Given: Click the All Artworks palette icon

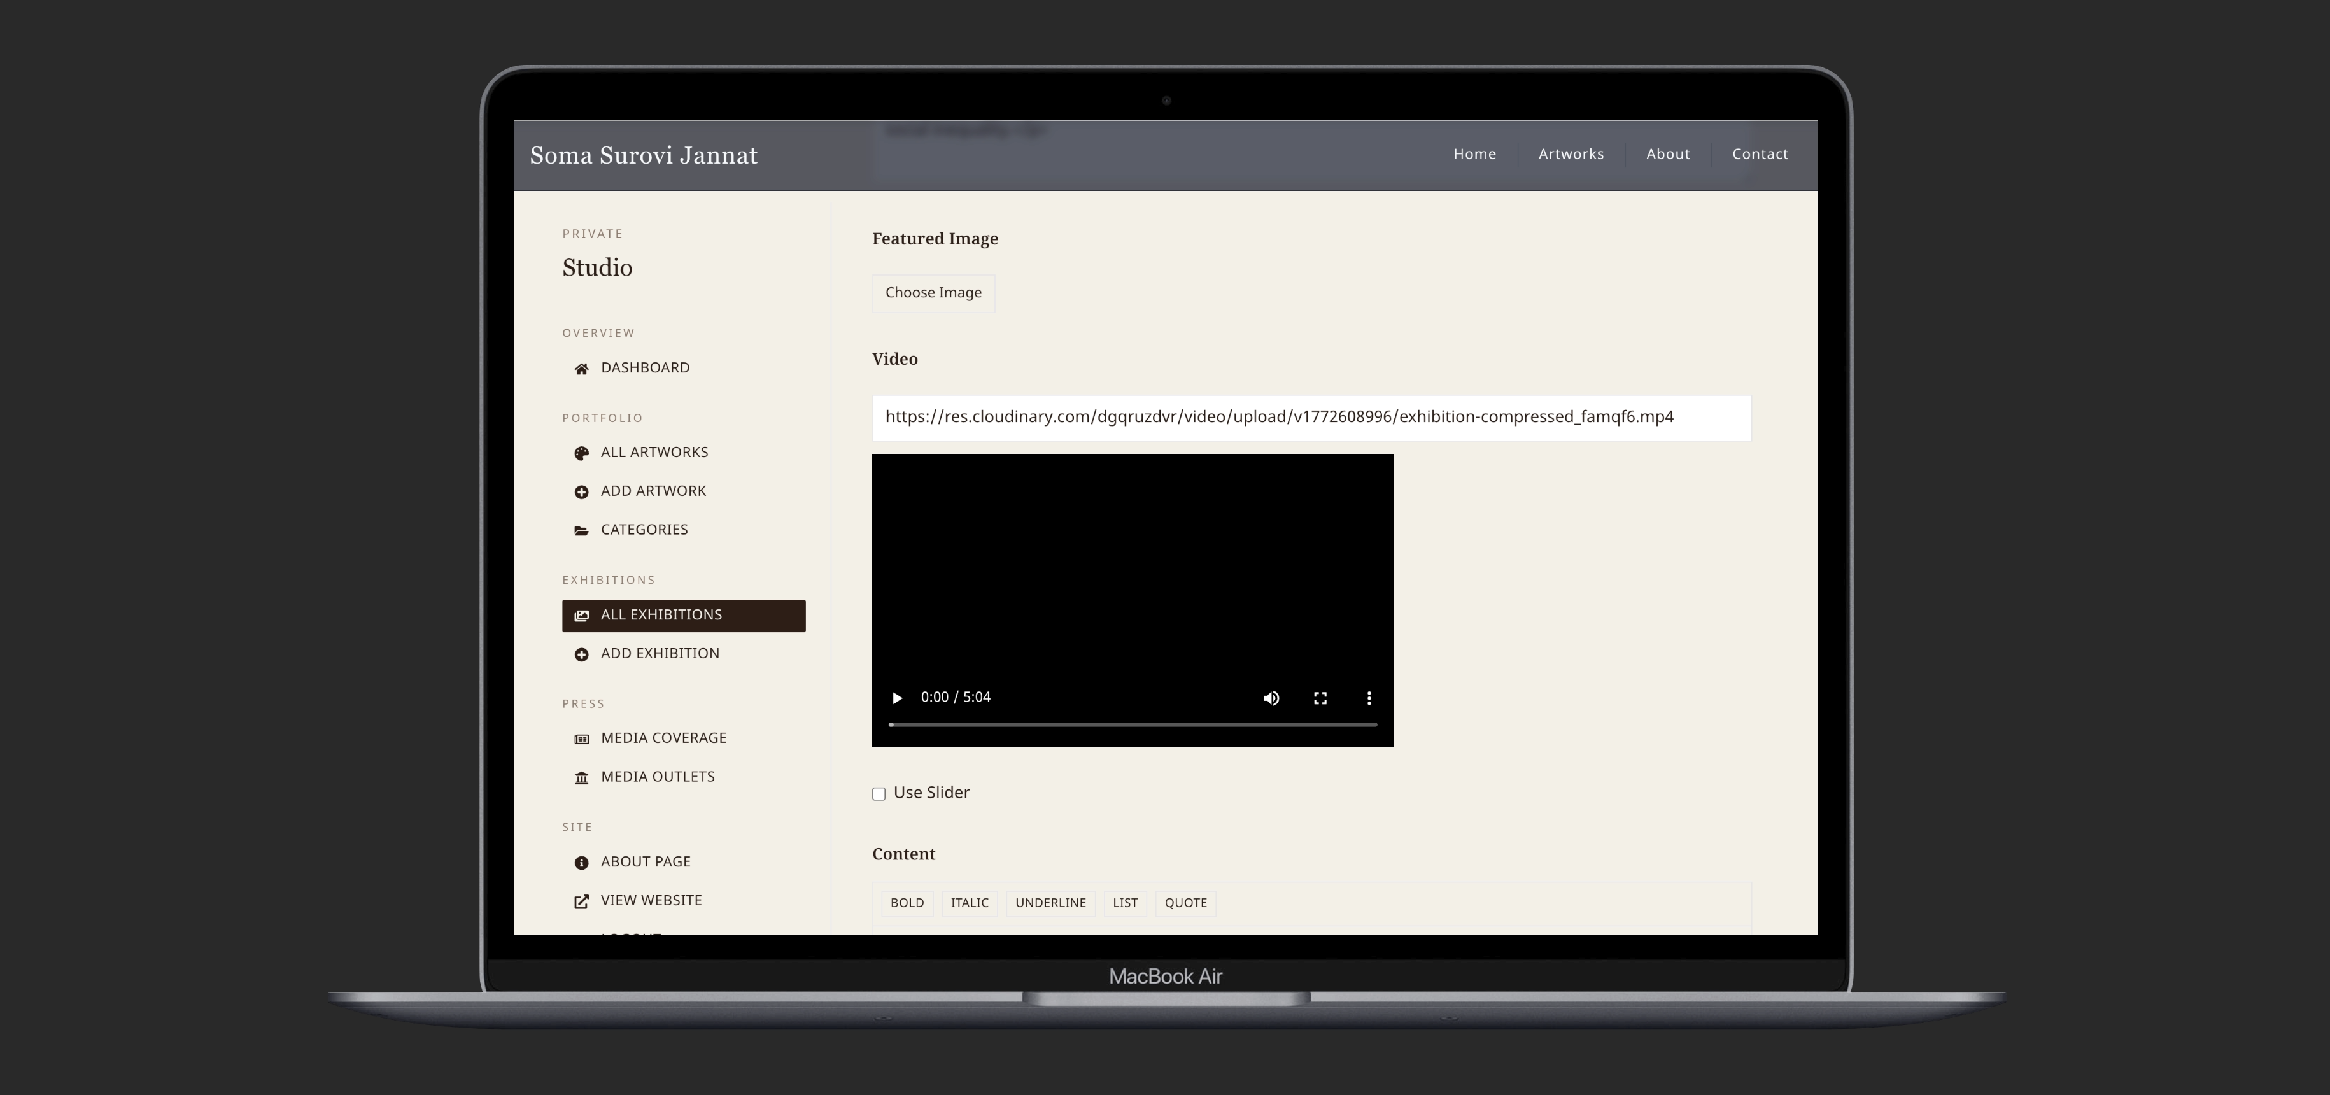Looking at the screenshot, I should pyautogui.click(x=582, y=453).
